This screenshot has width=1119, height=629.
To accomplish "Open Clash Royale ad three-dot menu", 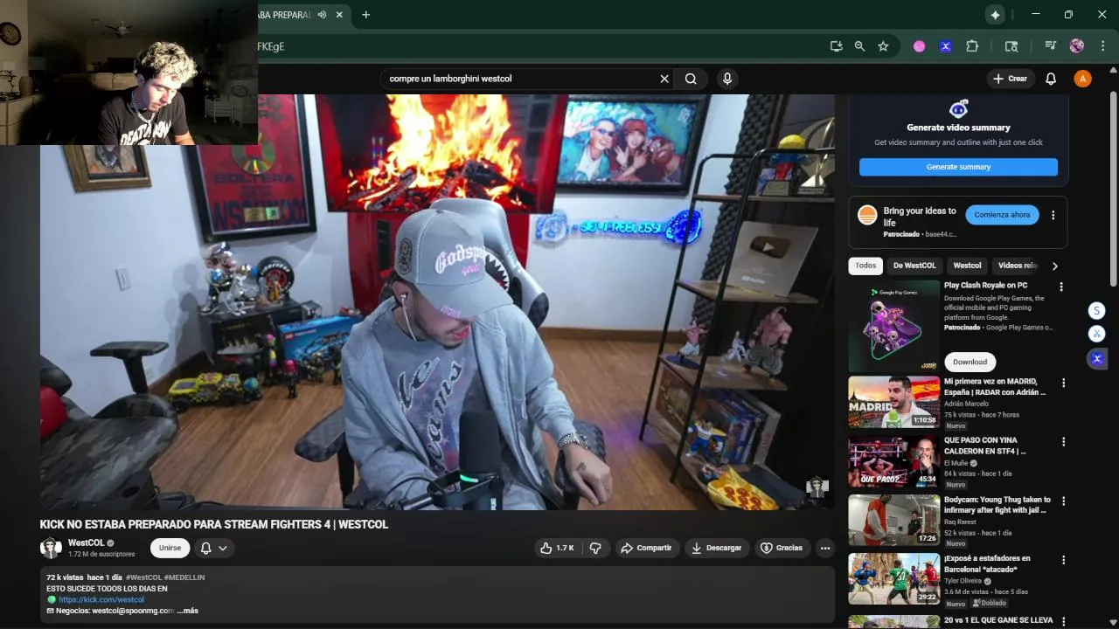I will [x=1061, y=287].
